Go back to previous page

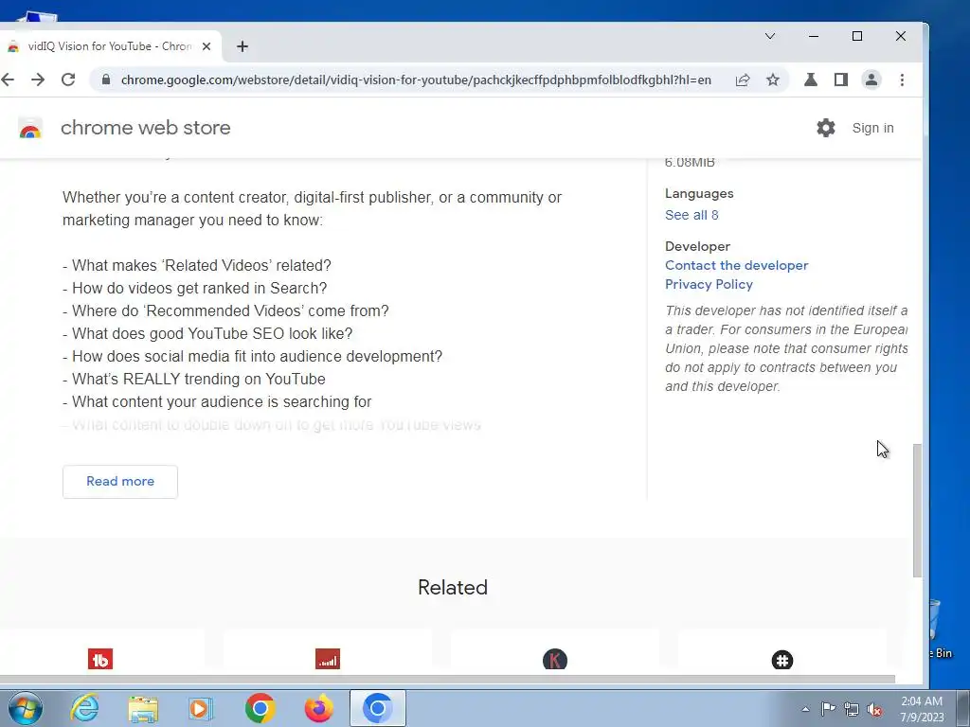(8, 80)
